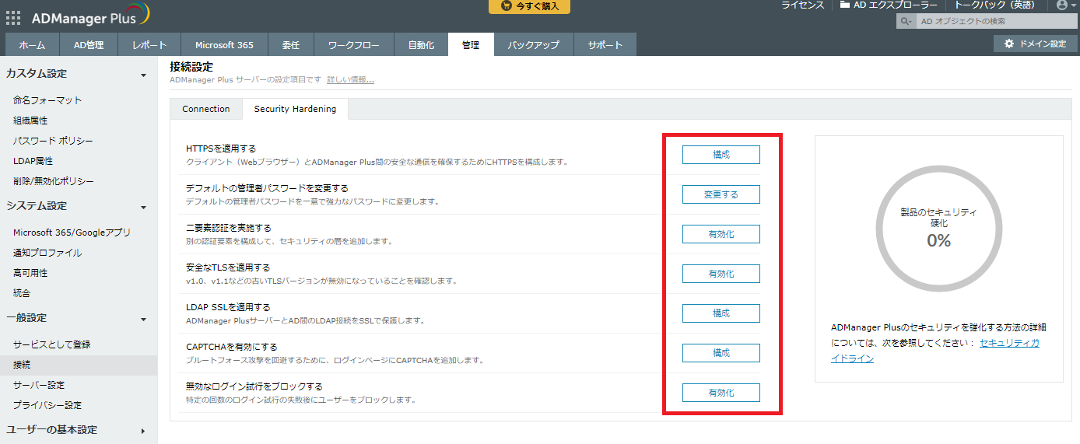Open Microsoft 365/Googleアプリ in sidebar
Image resolution: width=1080 pixels, height=444 pixels.
tap(72, 232)
